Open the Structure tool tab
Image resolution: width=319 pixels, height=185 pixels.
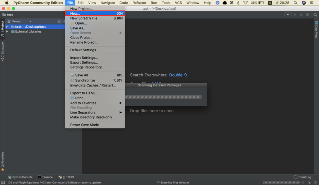pyautogui.click(x=2, y=52)
